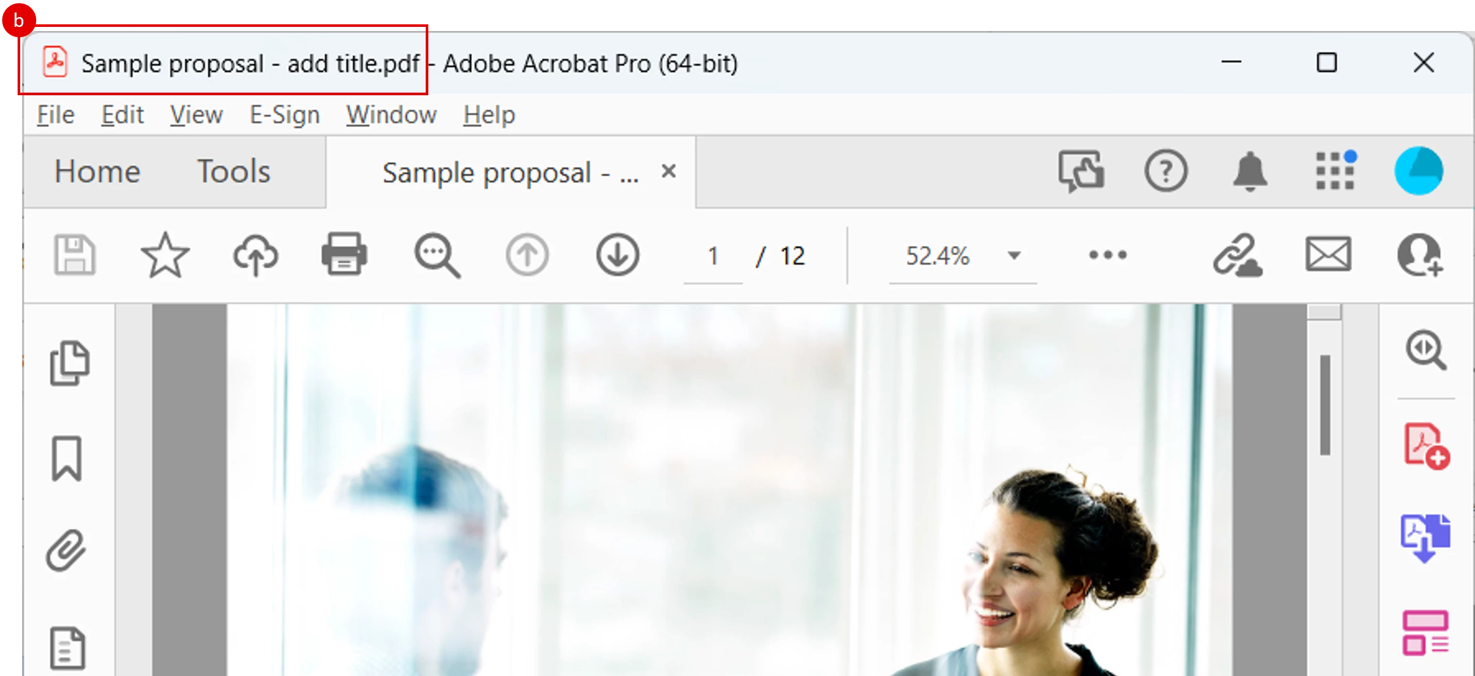The image size is (1475, 676).
Task: Share link to file icon
Action: coord(1237,255)
